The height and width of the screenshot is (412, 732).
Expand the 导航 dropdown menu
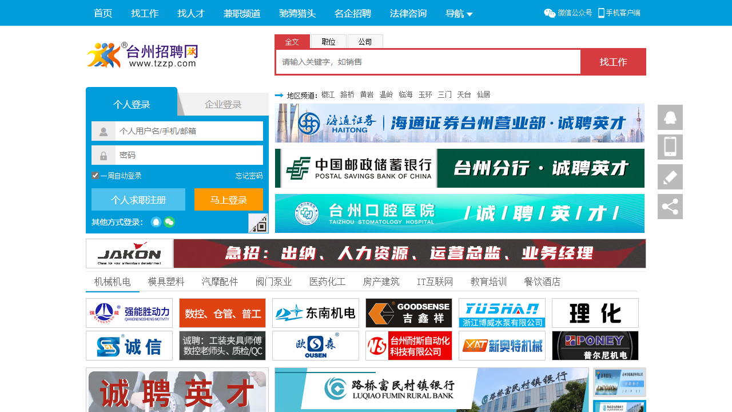click(x=459, y=13)
